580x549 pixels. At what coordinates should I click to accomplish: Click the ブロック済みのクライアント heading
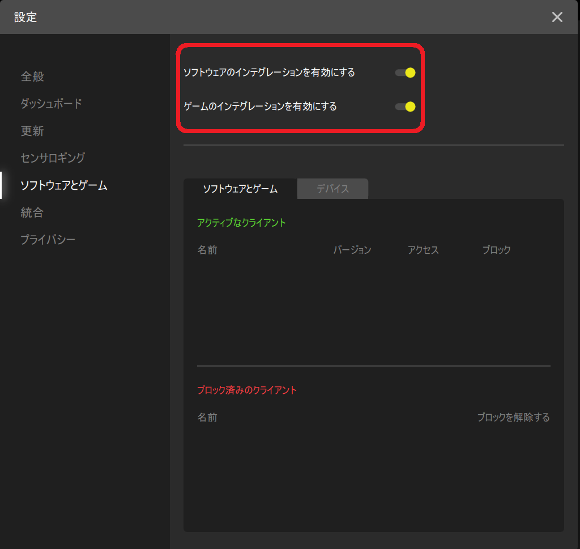(248, 390)
